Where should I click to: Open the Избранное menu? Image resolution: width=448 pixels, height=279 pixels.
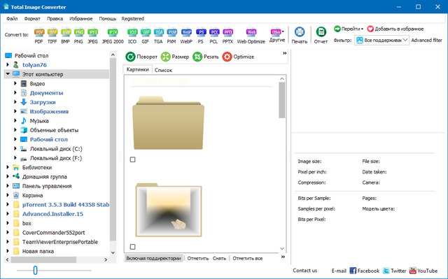coord(81,19)
